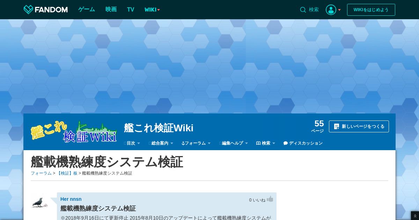Viewport: 419px width, 220px height.
Task: Expand the フォーラム navigation dropdown
Action: (196, 143)
